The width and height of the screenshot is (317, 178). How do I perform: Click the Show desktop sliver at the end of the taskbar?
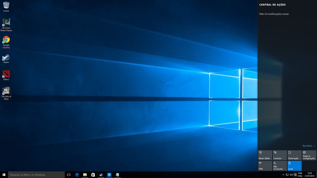pyautogui.click(x=316, y=175)
